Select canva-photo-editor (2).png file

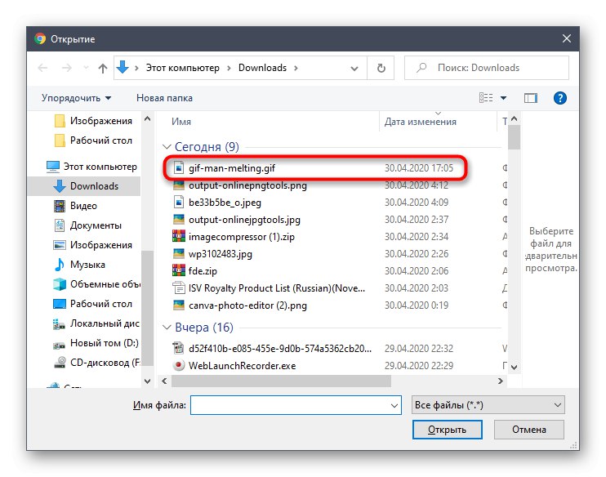coord(247,305)
